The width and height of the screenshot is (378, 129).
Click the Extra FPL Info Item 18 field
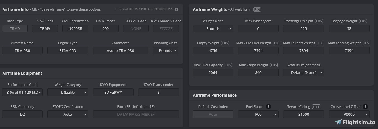click(136, 114)
